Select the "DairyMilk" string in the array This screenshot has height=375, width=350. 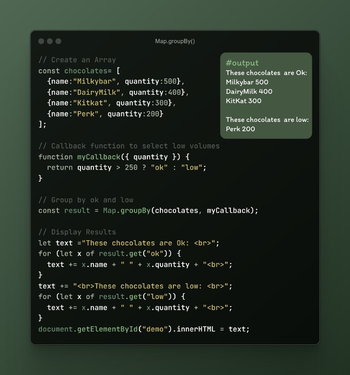tap(97, 92)
